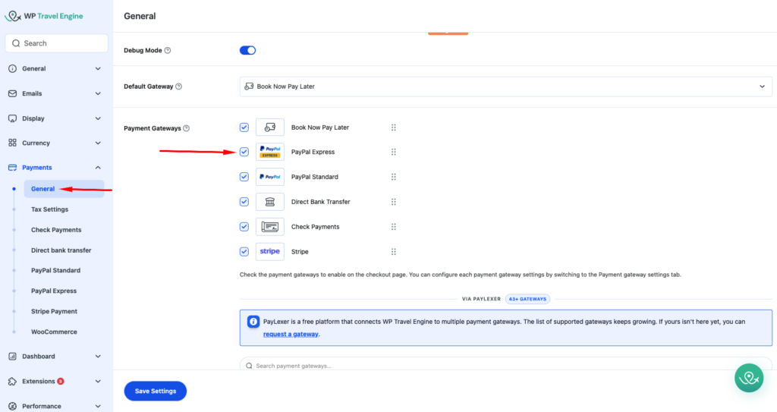Click the Display monitor icon

(x=12, y=118)
